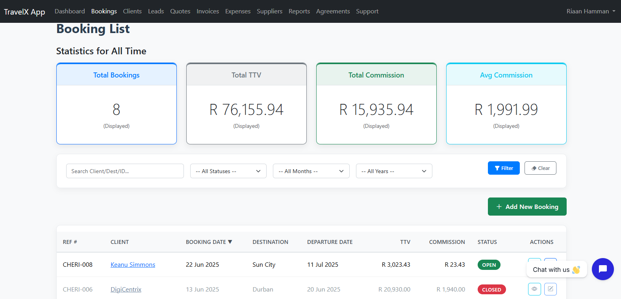Image resolution: width=621 pixels, height=299 pixels.
Task: Focus the Search Client/Dest/ID field
Action: click(x=125, y=171)
